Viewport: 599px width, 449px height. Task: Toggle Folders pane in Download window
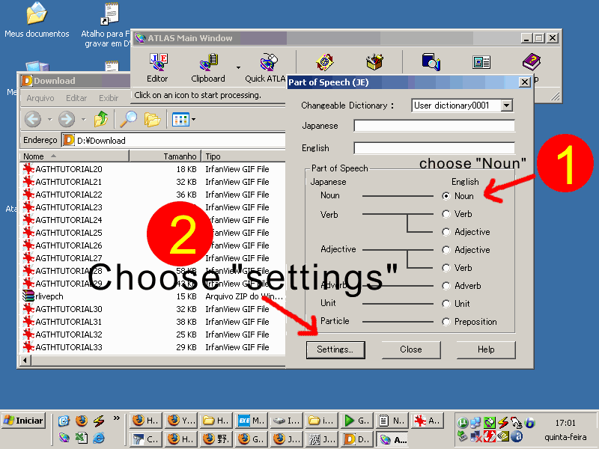point(152,119)
